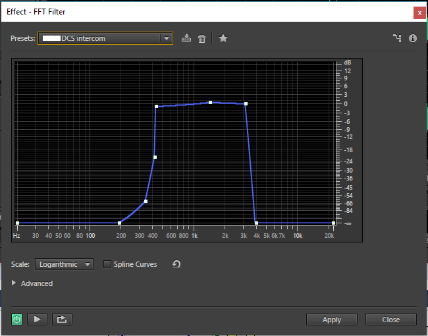Delete the selected preset via trash icon
Viewport: 428px width, 336px height.
point(201,38)
